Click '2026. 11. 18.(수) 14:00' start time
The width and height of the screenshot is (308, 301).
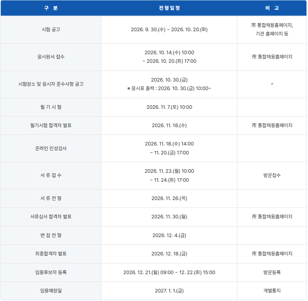[169, 144]
